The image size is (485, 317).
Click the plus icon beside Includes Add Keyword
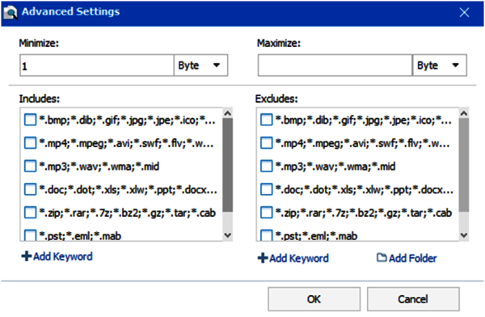pyautogui.click(x=27, y=256)
